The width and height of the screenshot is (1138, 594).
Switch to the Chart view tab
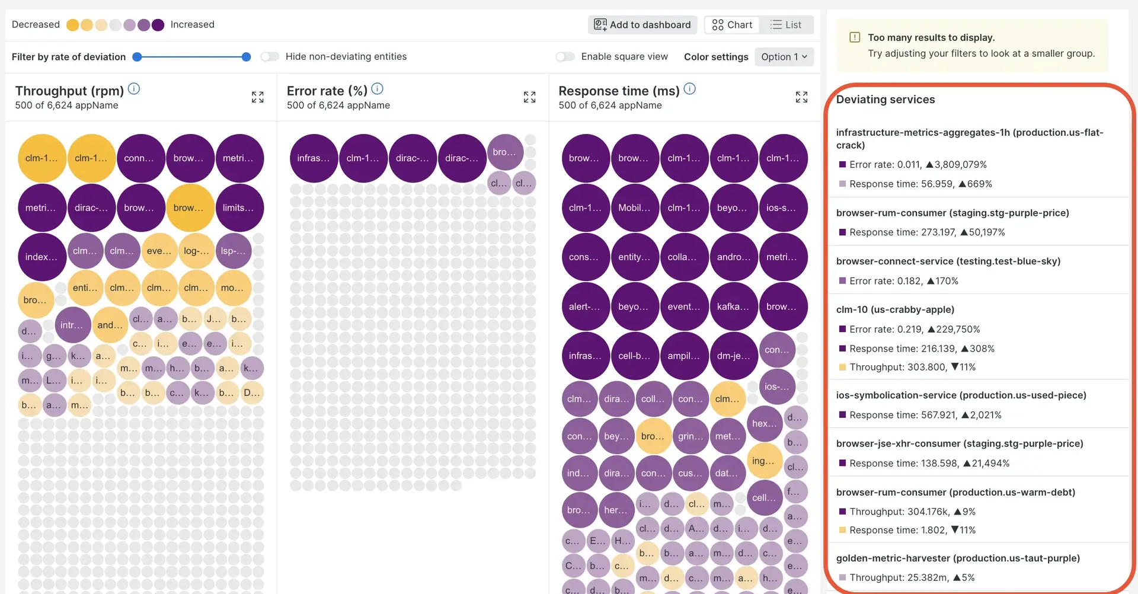pos(732,25)
